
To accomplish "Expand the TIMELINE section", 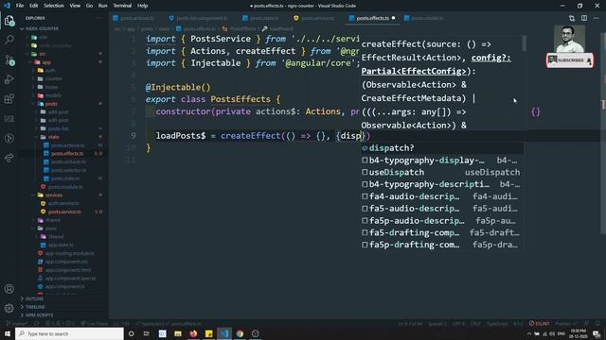I will (35, 307).
